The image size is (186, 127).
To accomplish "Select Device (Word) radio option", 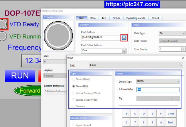I will (74, 79).
